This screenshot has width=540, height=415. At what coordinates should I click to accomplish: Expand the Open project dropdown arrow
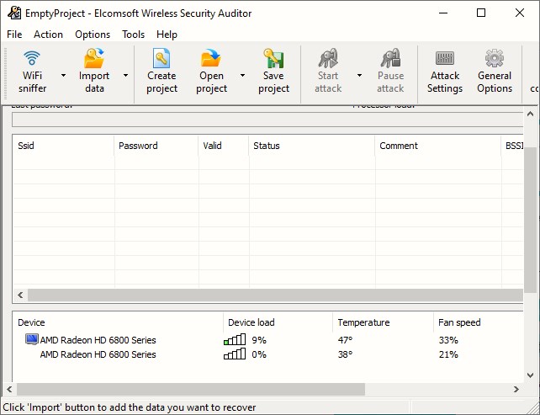[242, 75]
